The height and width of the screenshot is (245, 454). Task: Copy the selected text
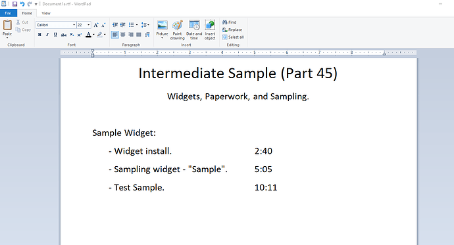click(23, 30)
